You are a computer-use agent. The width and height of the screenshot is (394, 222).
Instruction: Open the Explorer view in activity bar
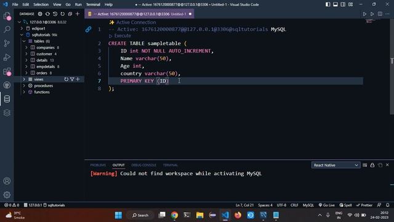coord(7,16)
